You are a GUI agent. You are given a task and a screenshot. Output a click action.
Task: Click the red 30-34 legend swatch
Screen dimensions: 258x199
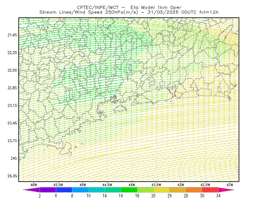210,190
